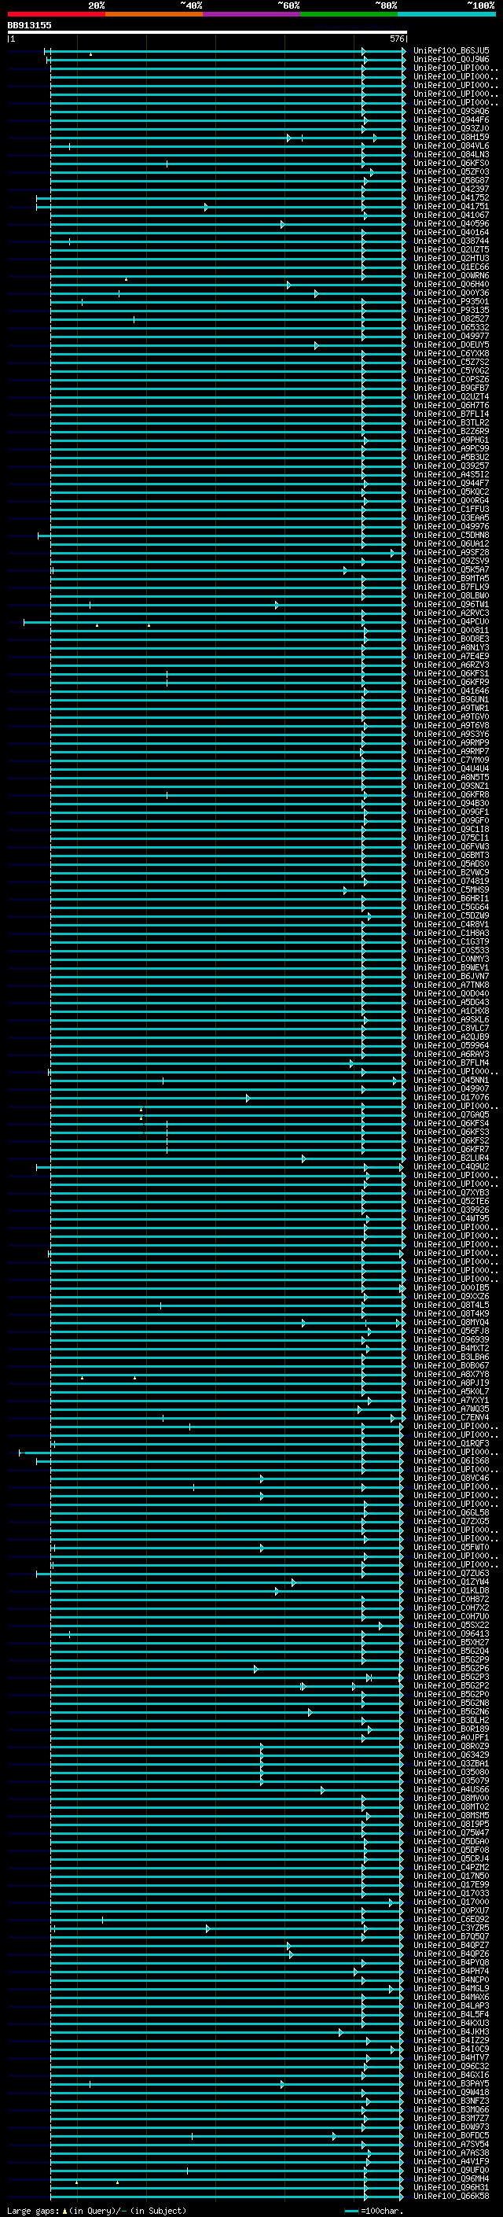The image size is (503, 2217).
Task: Click hit label UniRef100_C7ENV4
Action: pos(451,1417)
